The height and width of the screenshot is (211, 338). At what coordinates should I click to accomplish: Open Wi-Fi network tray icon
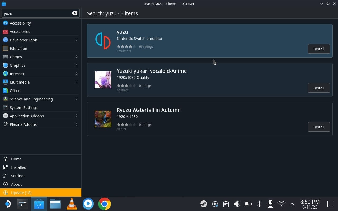pyautogui.click(x=281, y=204)
